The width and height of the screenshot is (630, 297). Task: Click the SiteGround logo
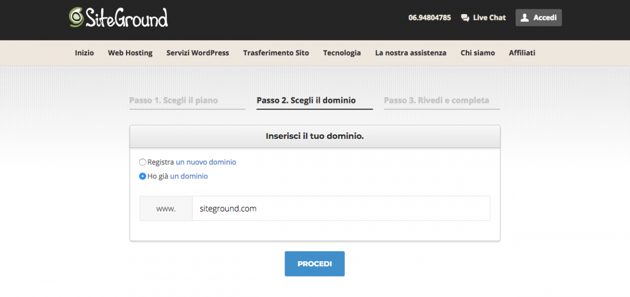[x=119, y=17]
